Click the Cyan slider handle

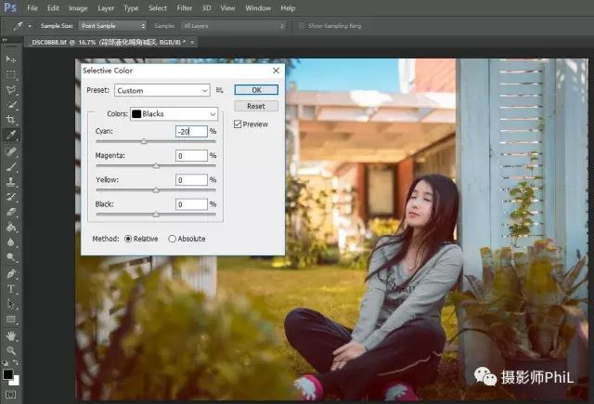pyautogui.click(x=144, y=141)
